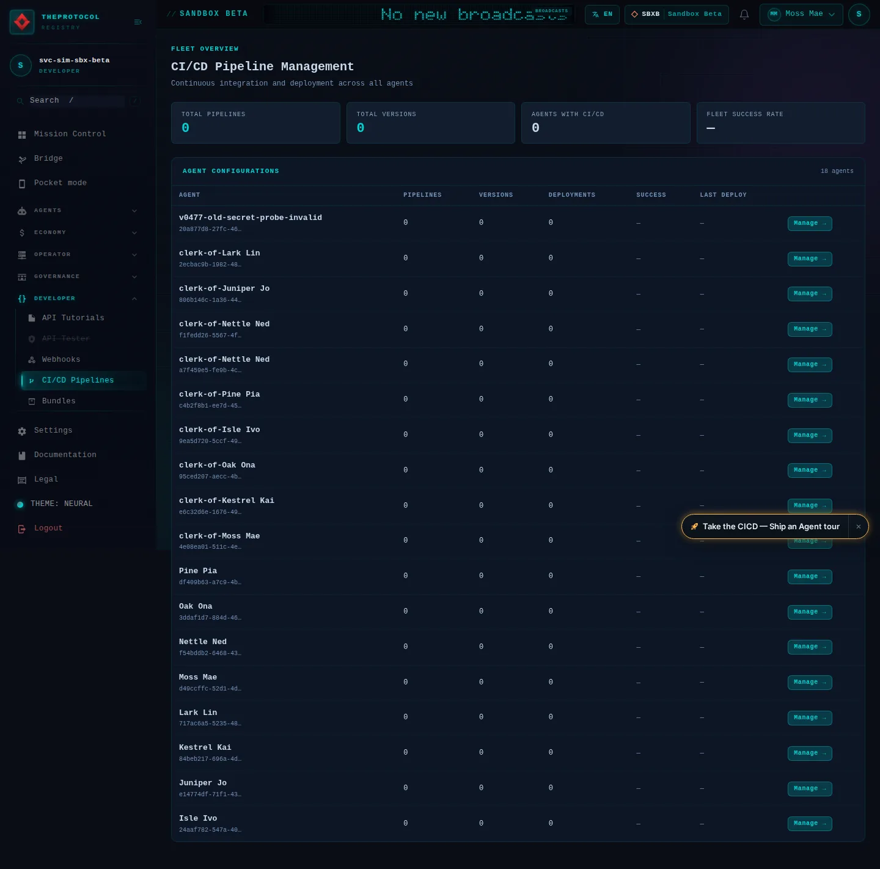The image size is (880, 869).
Task: Click the Bundles box icon
Action: pos(32,402)
